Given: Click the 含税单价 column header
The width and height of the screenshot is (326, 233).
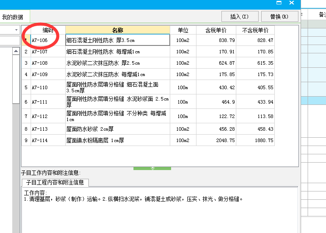Looking at the screenshot, I should pyautogui.click(x=216, y=30).
